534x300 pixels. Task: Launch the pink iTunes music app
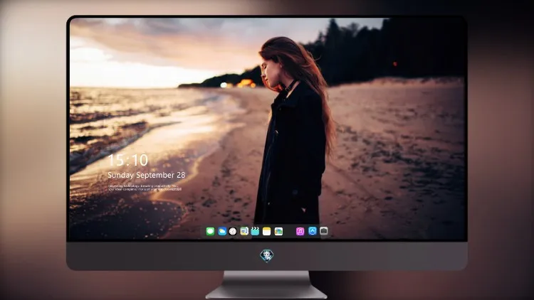300,232
